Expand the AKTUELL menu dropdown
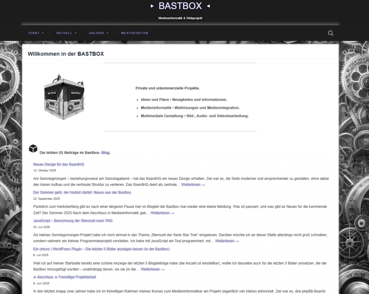This screenshot has width=369, height=294. pyautogui.click(x=66, y=33)
